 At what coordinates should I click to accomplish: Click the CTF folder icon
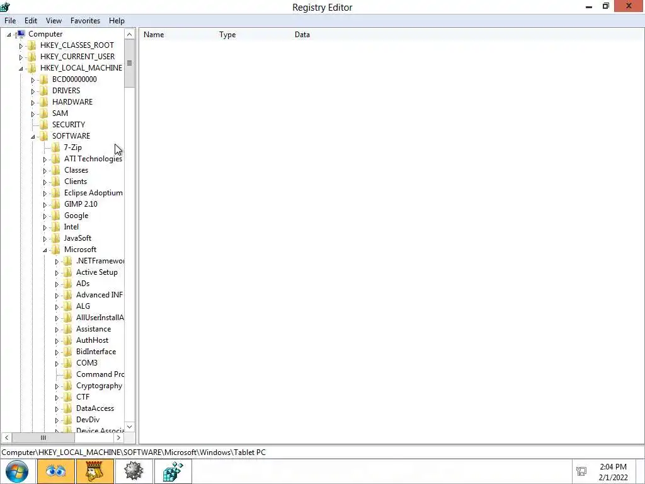[x=68, y=397]
